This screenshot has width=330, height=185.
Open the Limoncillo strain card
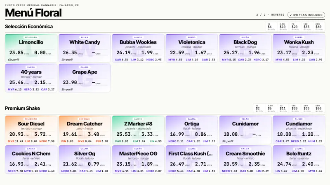(31, 48)
